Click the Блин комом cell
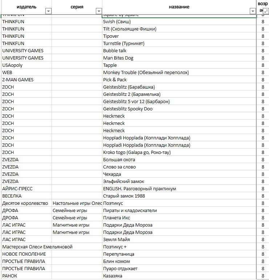Screen dimensions: 269x280 (x=179, y=261)
